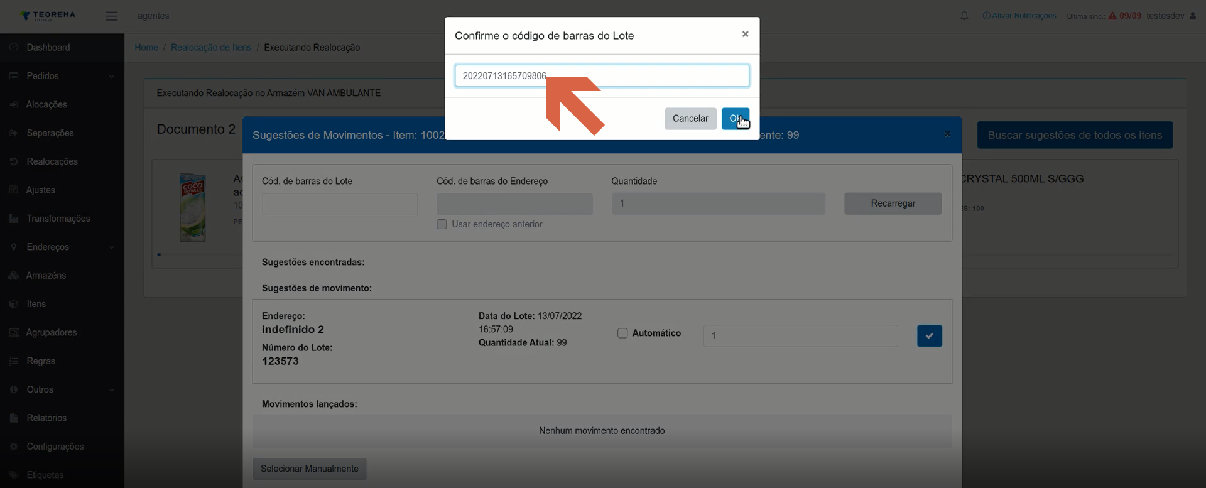Click the Relatórios document icon

14,418
